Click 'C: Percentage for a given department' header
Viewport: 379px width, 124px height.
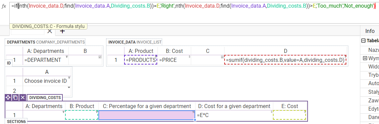click(x=147, y=106)
